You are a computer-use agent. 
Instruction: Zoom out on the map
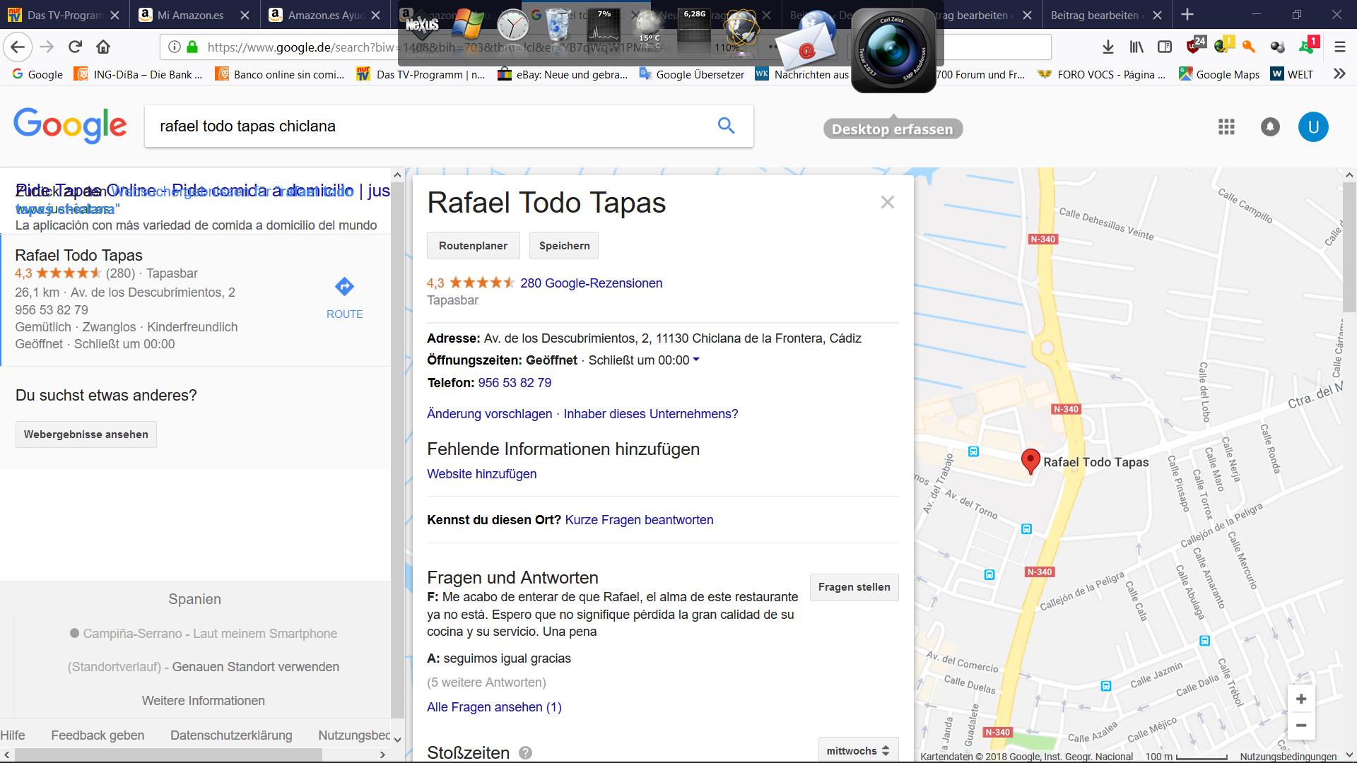tap(1300, 726)
